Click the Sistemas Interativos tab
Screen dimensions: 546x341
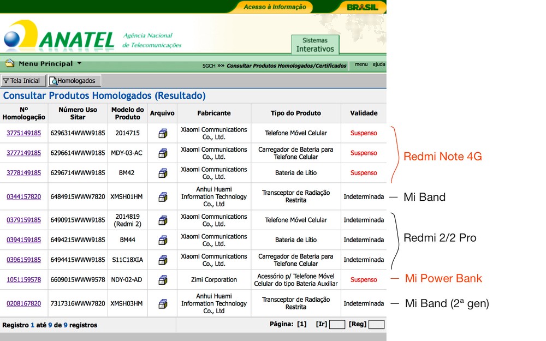pos(315,45)
